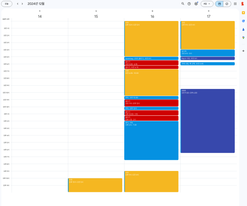Open Google Maps in the side panel

(243, 37)
